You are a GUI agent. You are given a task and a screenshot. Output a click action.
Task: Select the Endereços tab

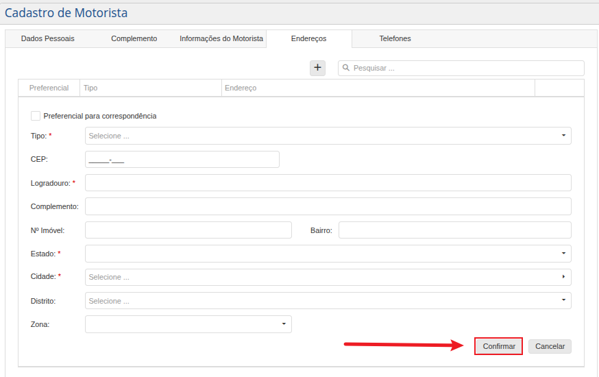tap(308, 38)
